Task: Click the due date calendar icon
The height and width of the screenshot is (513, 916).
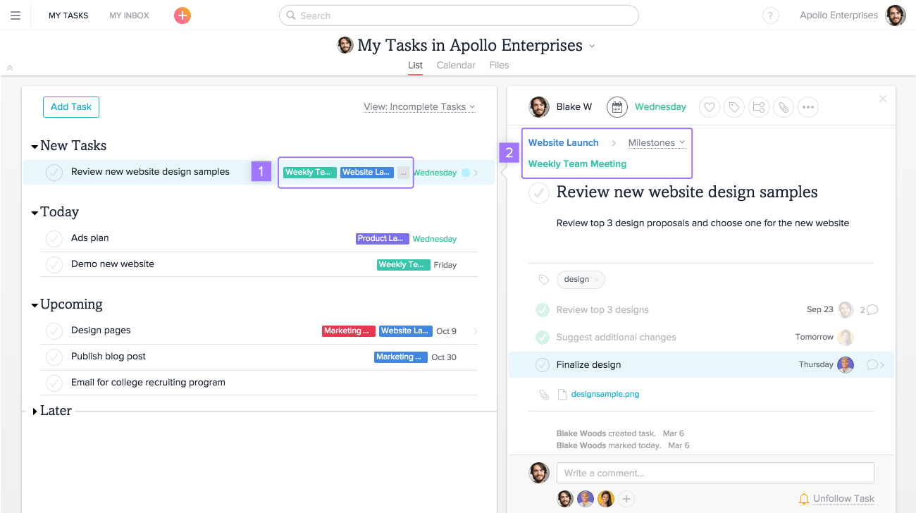Action: pos(617,107)
